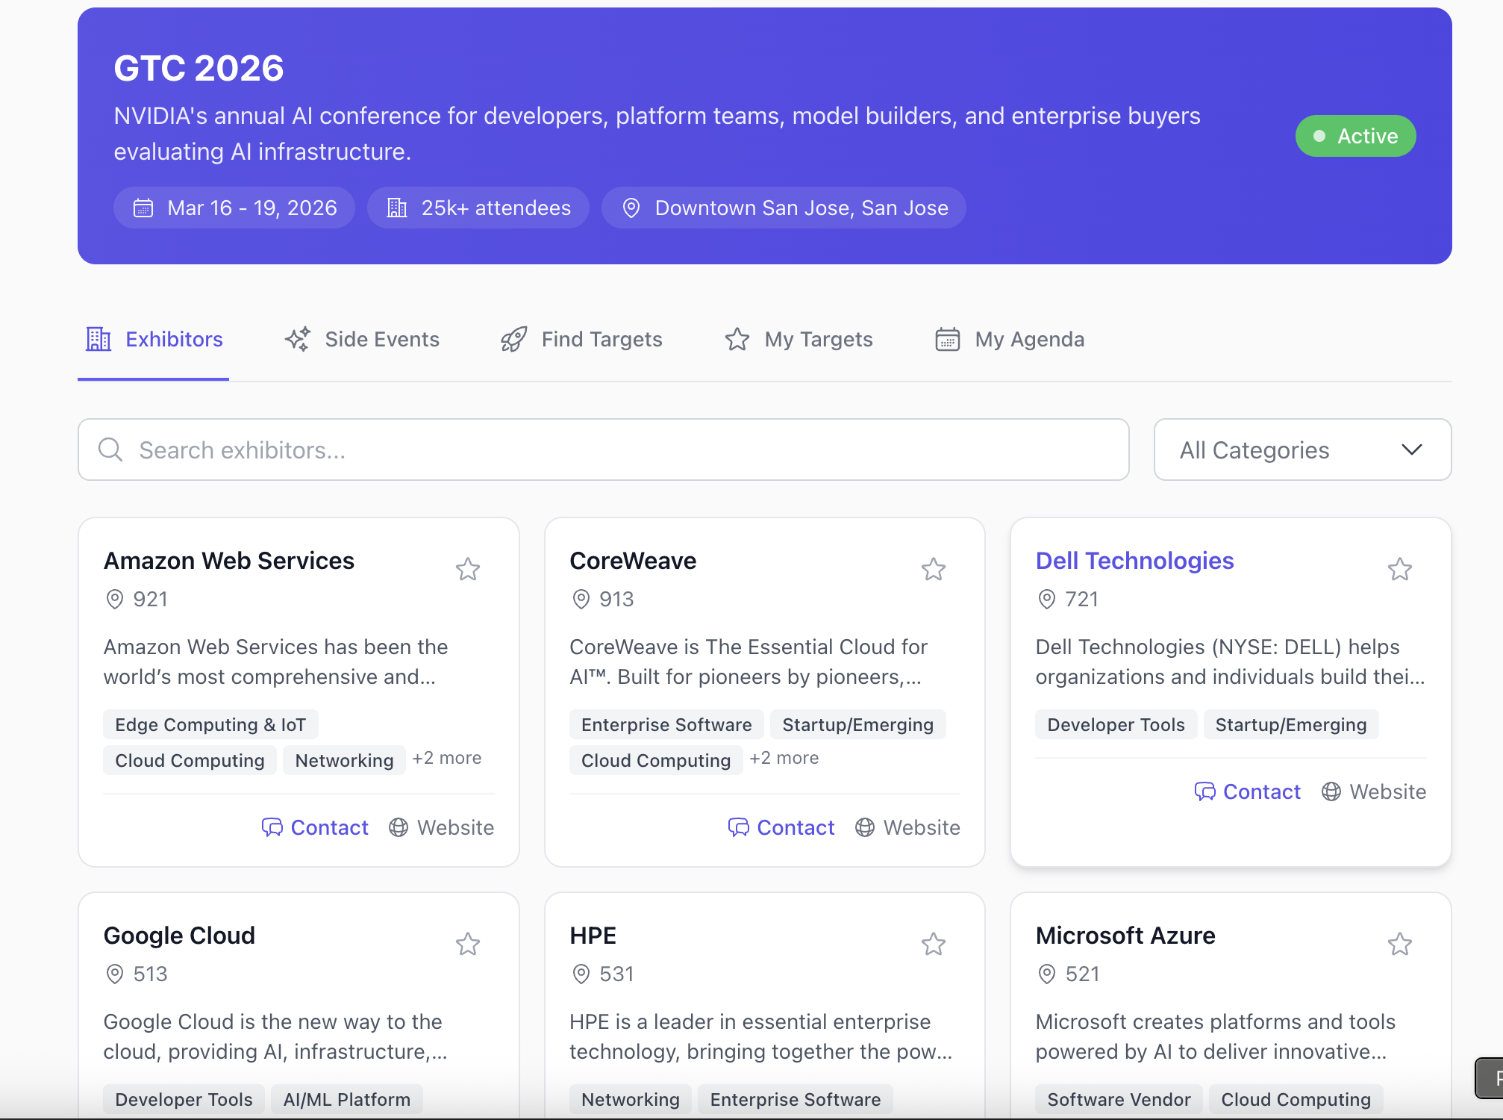This screenshot has width=1503, height=1120.
Task: Expand "+2 more" tags on CoreWeave card
Action: pyautogui.click(x=784, y=758)
